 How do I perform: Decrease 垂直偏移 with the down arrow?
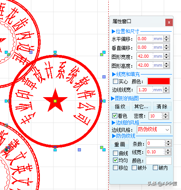pyautogui.click(x=167, y=49)
